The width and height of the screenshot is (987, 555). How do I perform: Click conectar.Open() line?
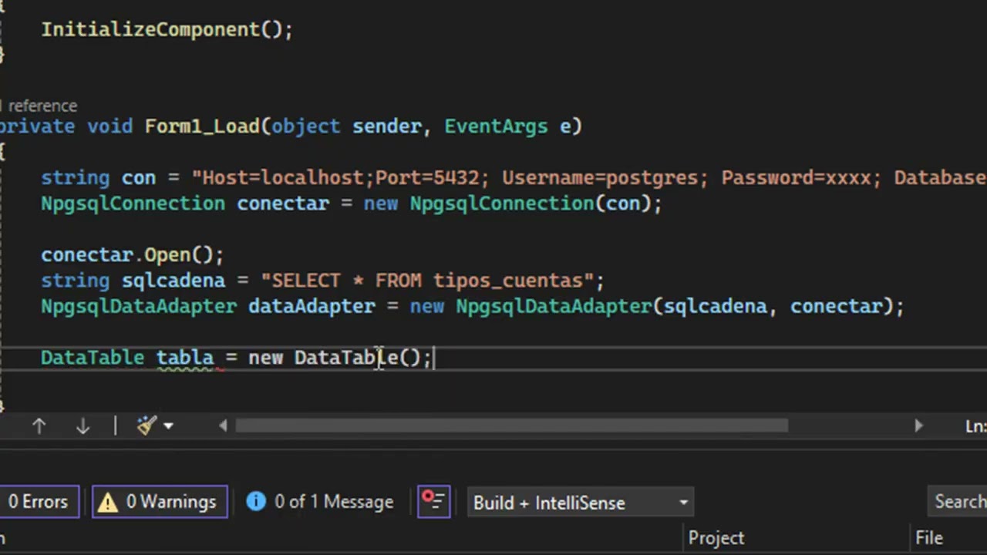click(x=132, y=255)
